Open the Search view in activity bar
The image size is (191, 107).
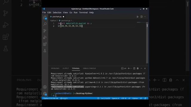(45, 24)
